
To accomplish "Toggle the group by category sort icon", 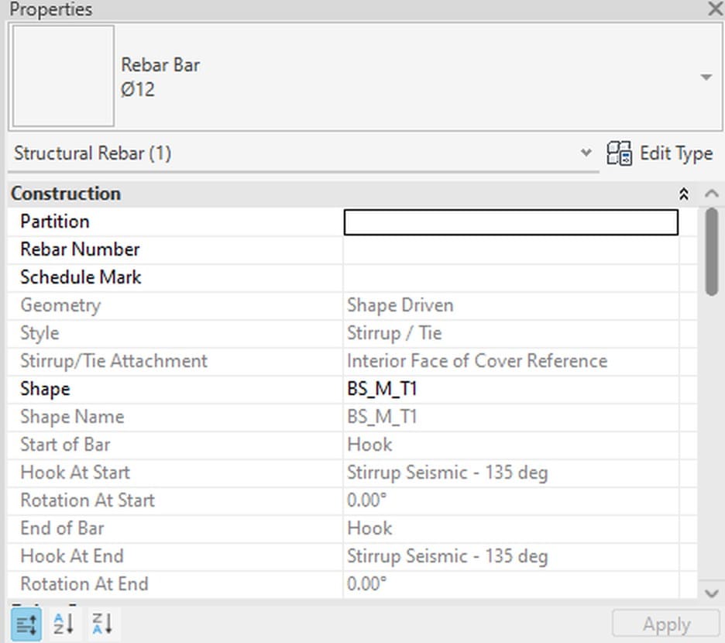I will [26, 624].
